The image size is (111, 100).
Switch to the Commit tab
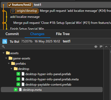(x=12, y=34)
